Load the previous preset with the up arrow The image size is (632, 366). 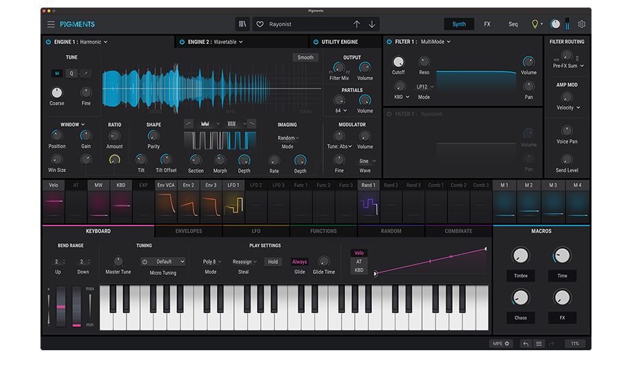tap(356, 24)
